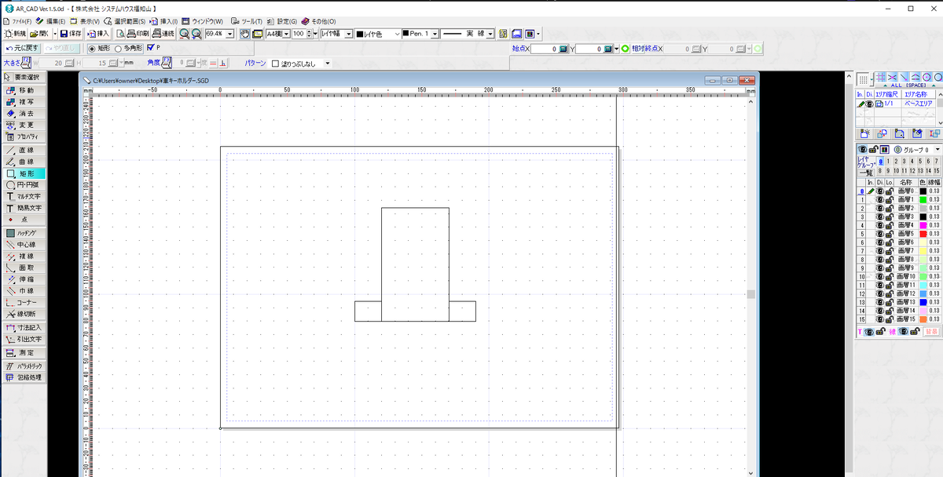Click the red color swatch of 画層5
943x477 pixels.
click(x=924, y=234)
